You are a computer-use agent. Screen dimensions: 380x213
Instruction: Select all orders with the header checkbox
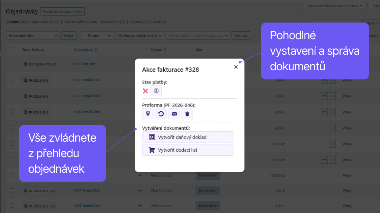pos(12,49)
